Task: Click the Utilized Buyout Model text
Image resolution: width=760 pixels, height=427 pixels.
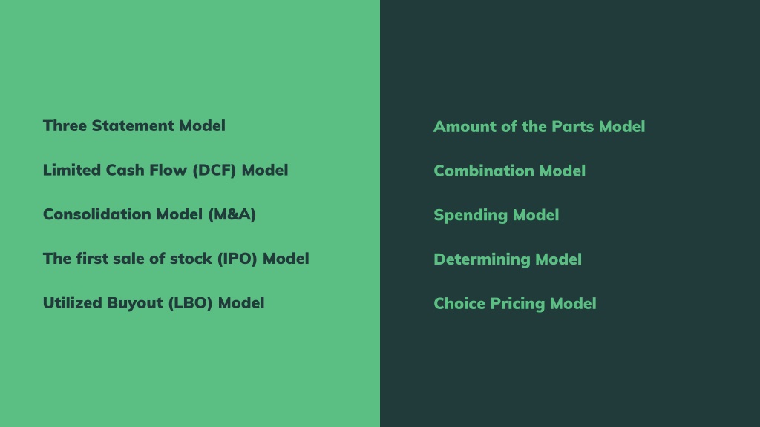Action: [154, 303]
